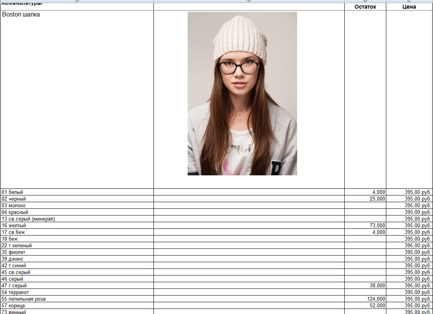
Task: Select the Boston шапка product photo
Action: 242,93
